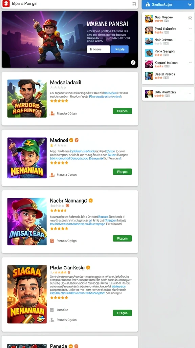This screenshot has width=195, height=348.
Task: Click the pin icon beside first sidebar game
Action: 190,18
